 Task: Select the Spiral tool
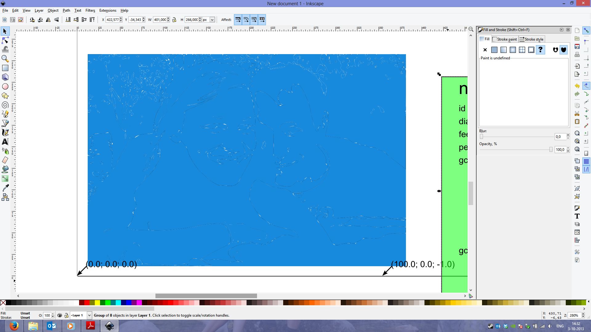[x=5, y=105]
